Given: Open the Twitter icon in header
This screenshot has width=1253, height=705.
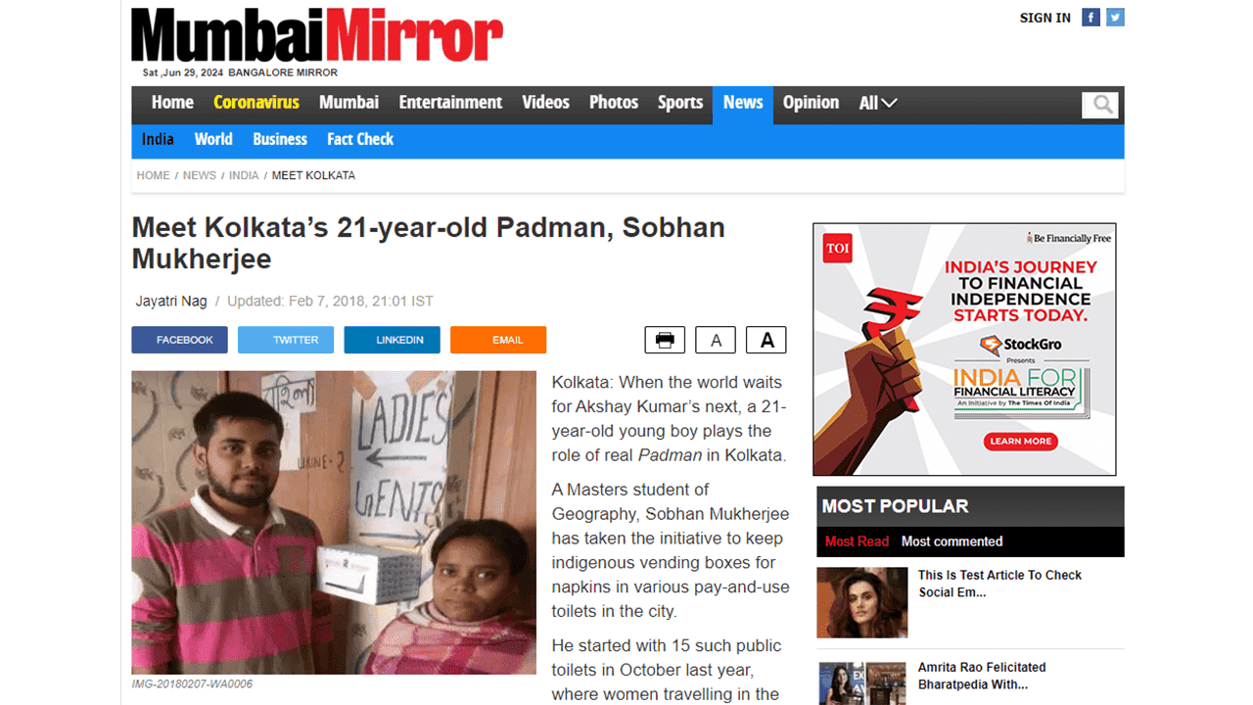Looking at the screenshot, I should pos(1115,17).
